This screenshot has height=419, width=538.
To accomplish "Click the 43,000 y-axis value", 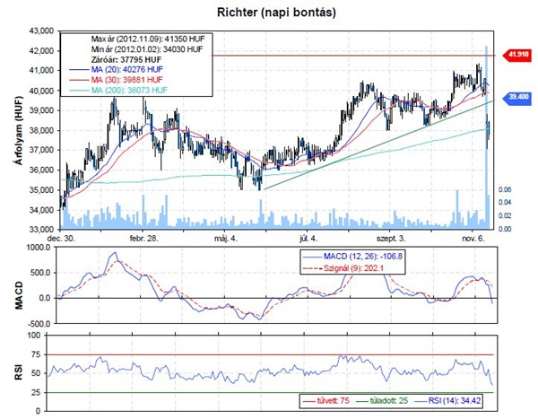I will 41,31.
